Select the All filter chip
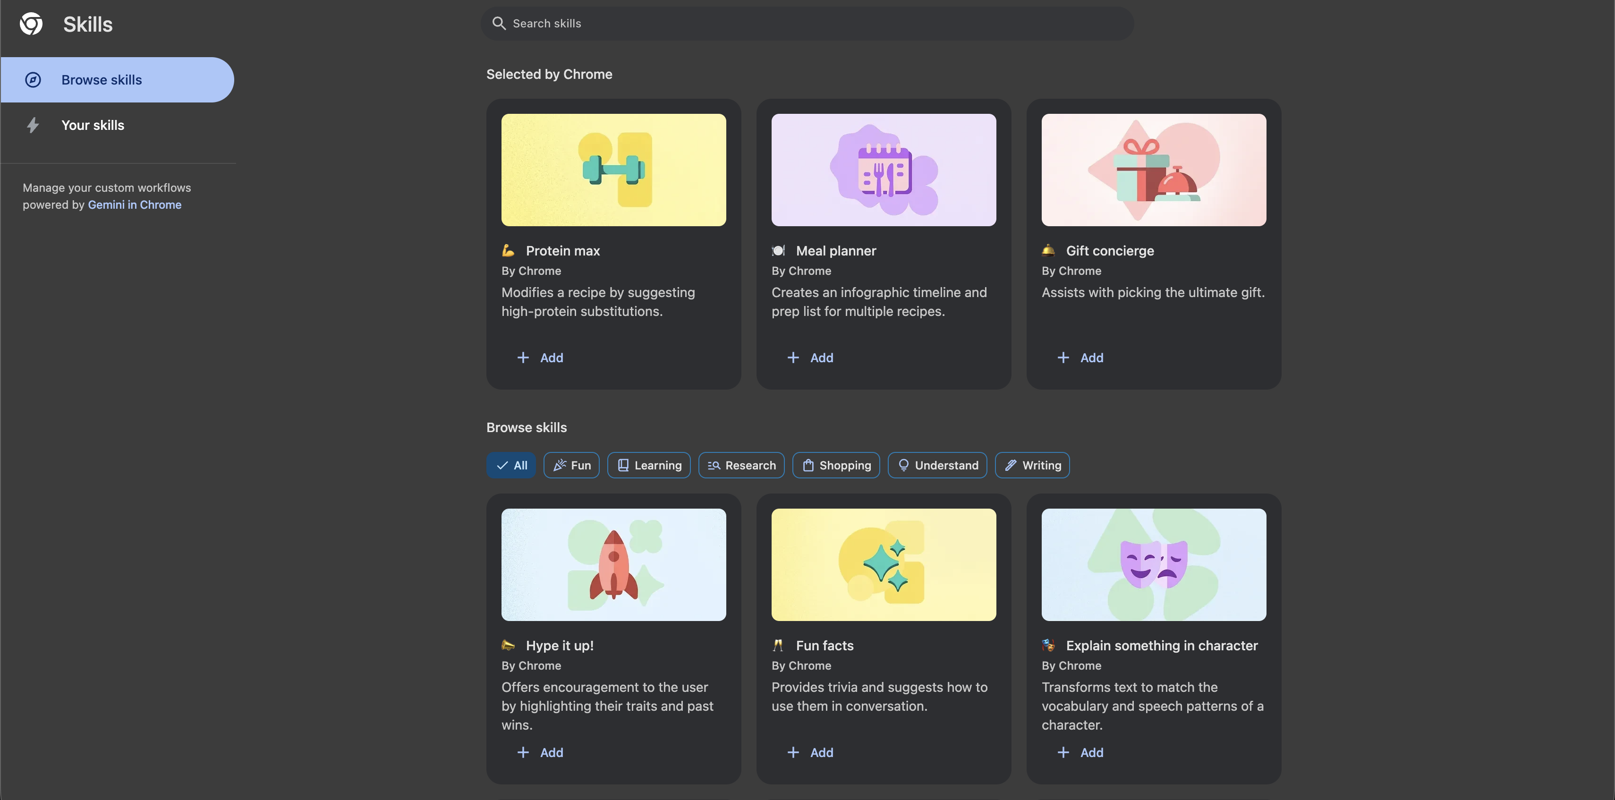 tap(511, 465)
